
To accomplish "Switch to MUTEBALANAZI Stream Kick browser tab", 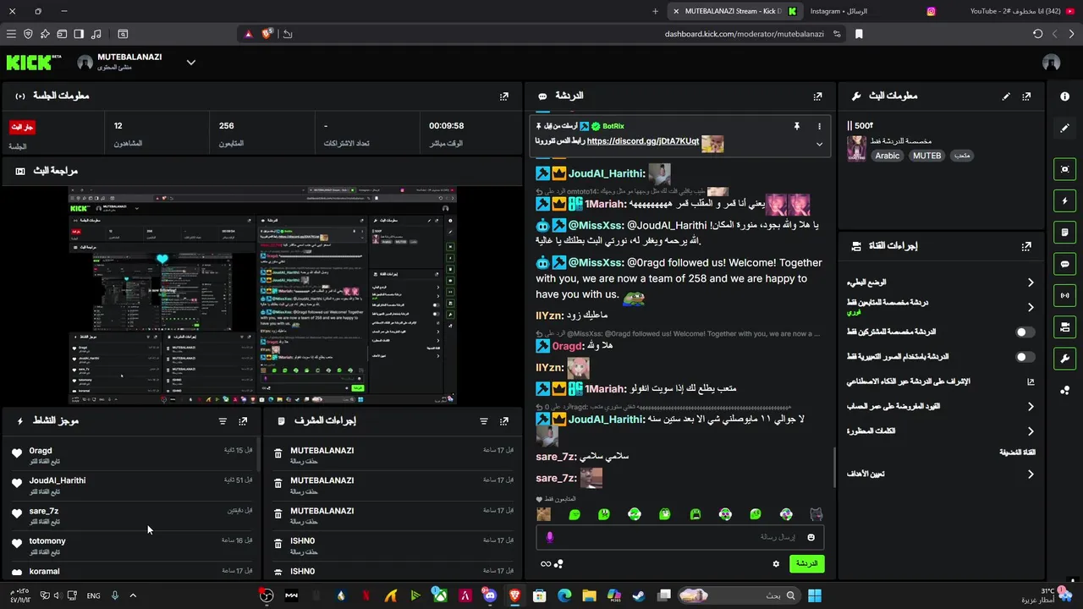I will (734, 11).
